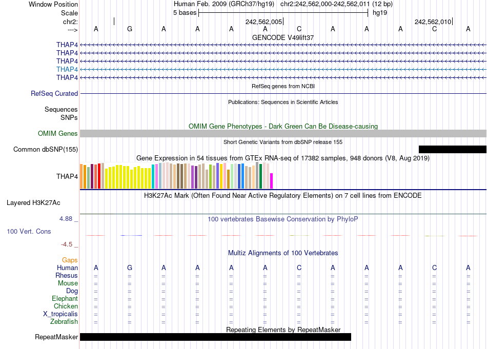The image size is (487, 349).
Task: Open Short Genetic Variants from dbSNP title
Action: [x=283, y=142]
